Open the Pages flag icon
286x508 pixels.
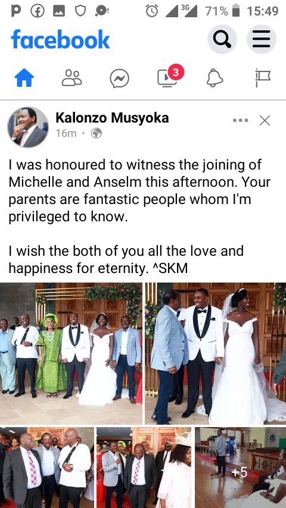pos(263,78)
